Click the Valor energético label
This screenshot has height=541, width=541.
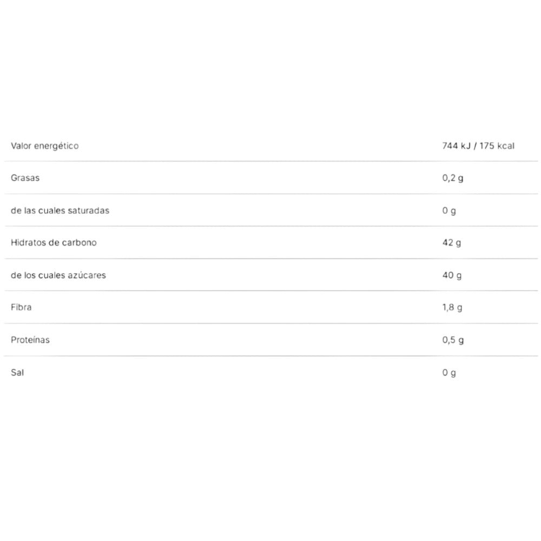[x=44, y=146]
